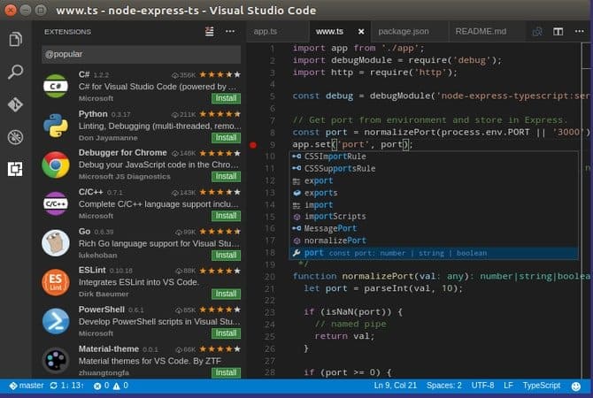Click the editor vertical scrollbar
This screenshot has height=398, width=593.
click(x=587, y=210)
